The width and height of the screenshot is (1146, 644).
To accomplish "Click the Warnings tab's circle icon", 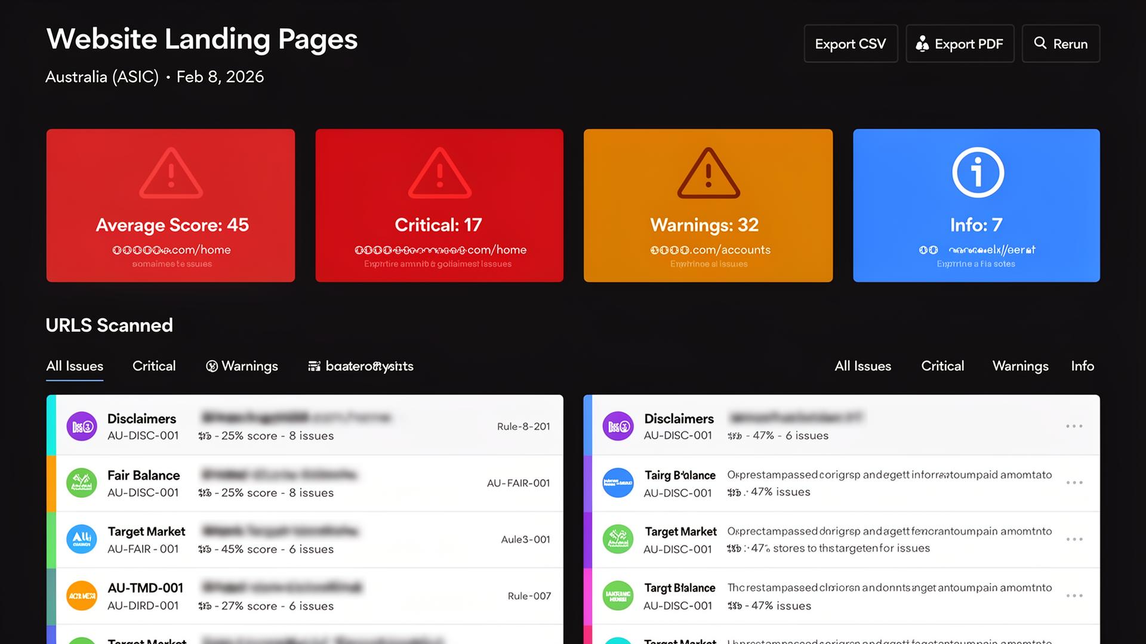I will (211, 366).
